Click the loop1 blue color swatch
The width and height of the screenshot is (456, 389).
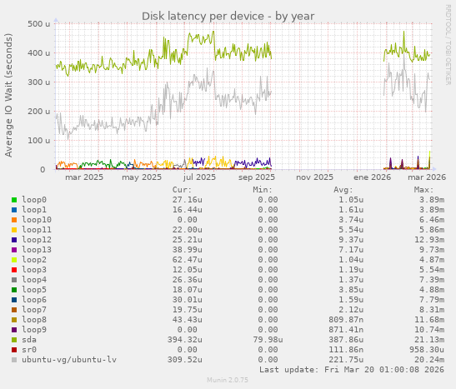tap(14, 210)
